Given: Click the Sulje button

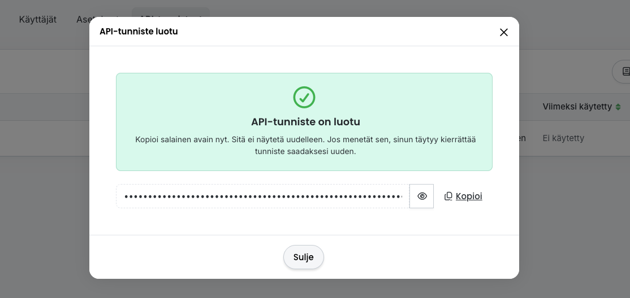Looking at the screenshot, I should pyautogui.click(x=303, y=257).
